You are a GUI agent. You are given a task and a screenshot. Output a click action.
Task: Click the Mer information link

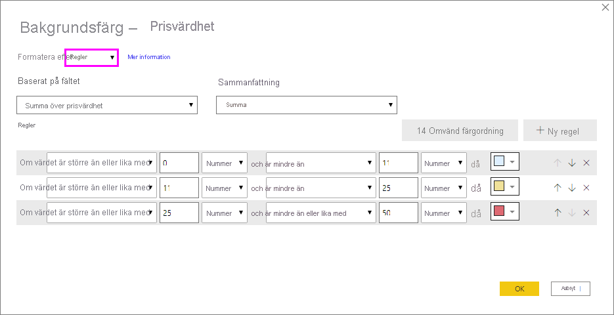click(149, 57)
